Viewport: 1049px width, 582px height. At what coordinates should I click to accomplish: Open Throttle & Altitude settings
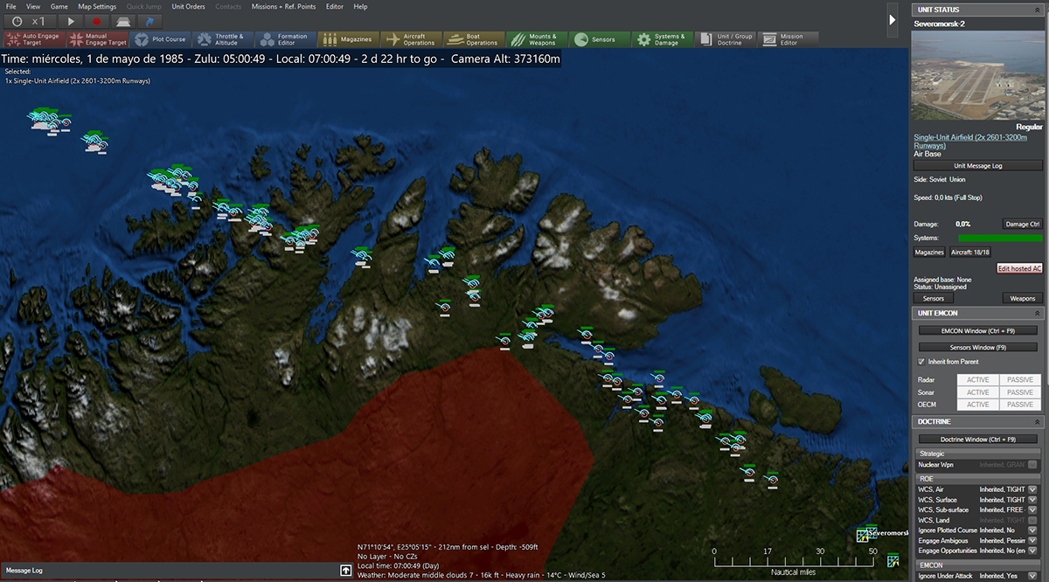click(x=223, y=39)
